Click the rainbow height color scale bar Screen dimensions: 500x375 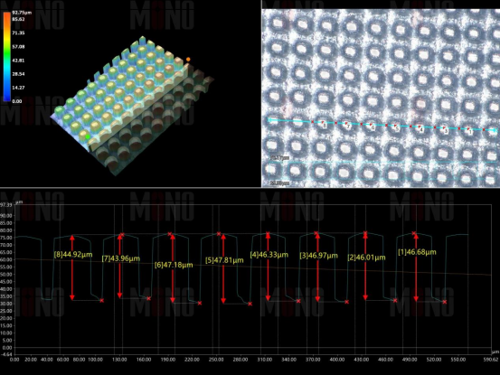click(6, 57)
